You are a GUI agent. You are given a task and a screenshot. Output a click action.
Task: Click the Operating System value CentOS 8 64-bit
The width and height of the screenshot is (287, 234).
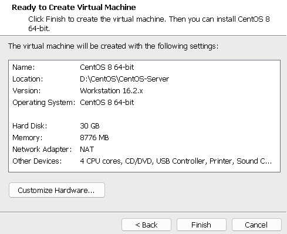click(107, 103)
